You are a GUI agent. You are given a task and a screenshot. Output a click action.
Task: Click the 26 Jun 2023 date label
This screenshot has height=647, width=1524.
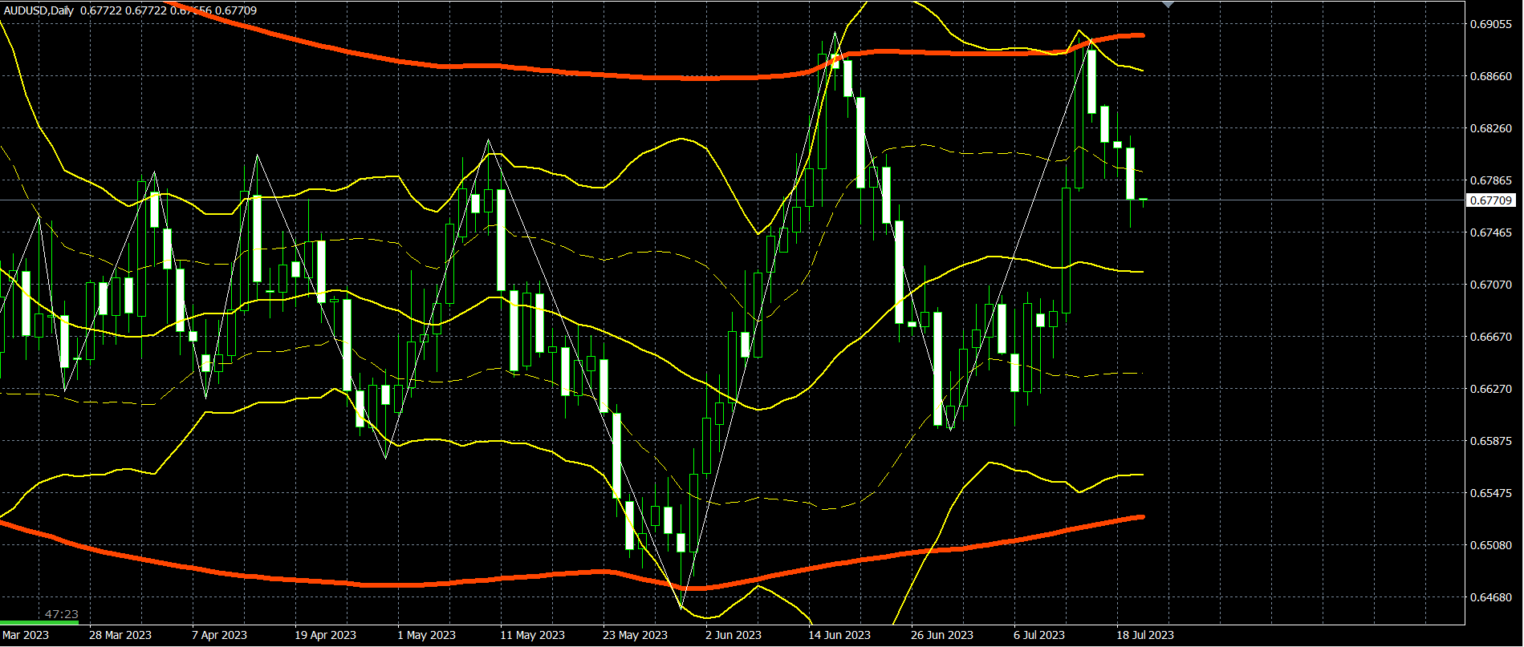pyautogui.click(x=942, y=635)
